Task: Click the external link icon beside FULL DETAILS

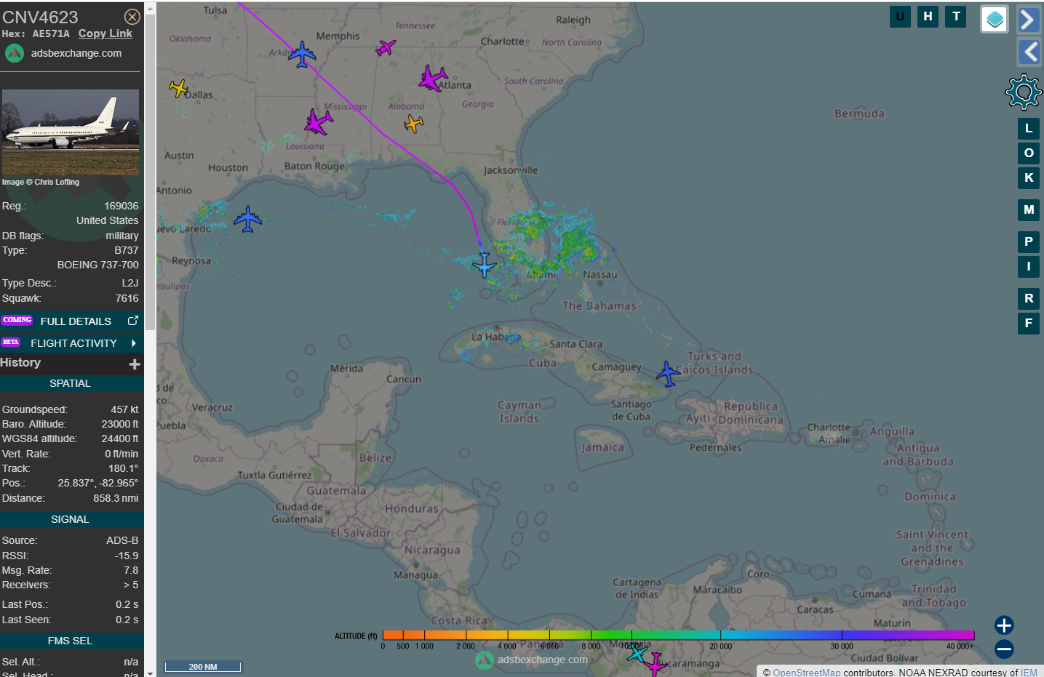Action: point(133,321)
